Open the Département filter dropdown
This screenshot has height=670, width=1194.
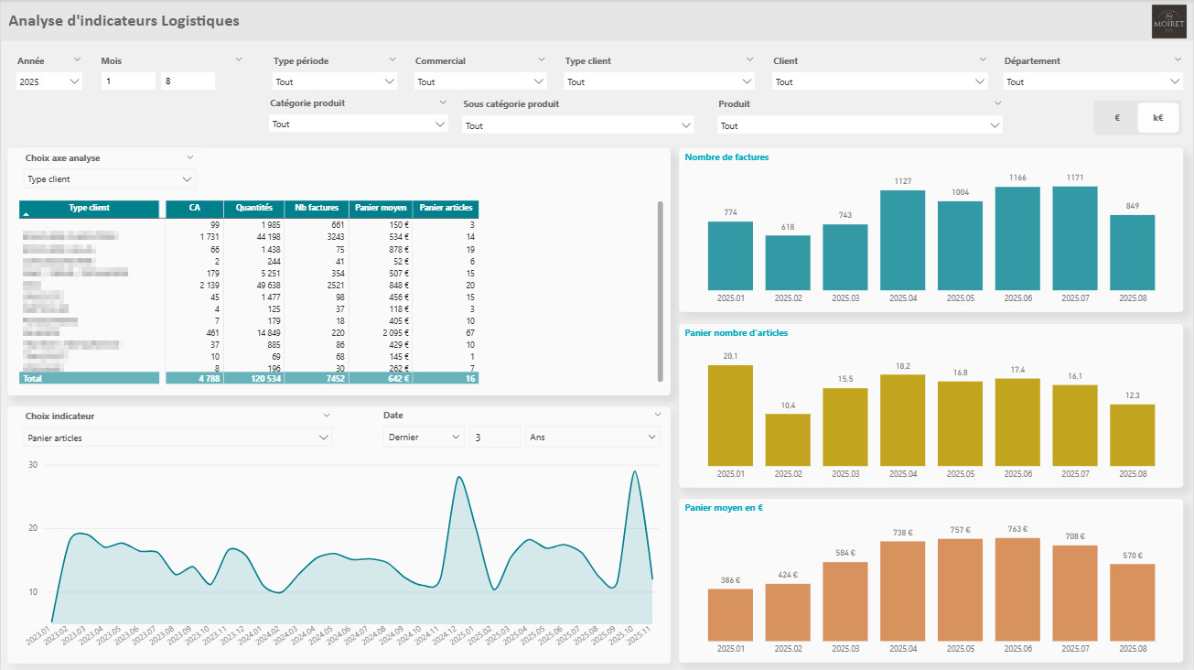pyautogui.click(x=1092, y=81)
